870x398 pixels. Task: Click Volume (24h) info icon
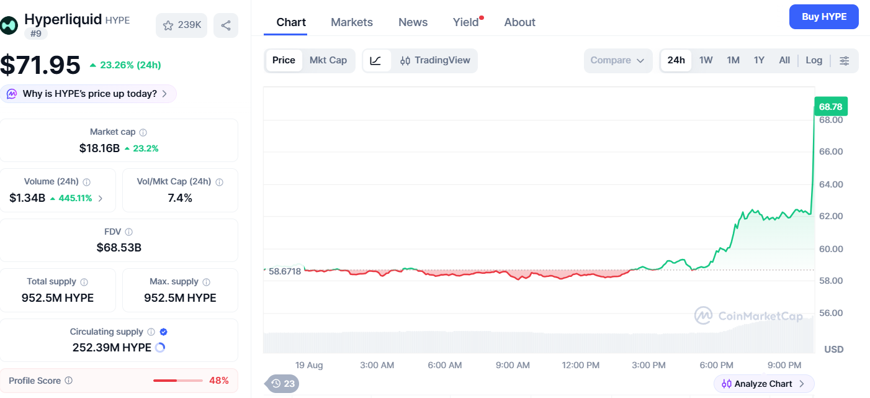point(86,182)
